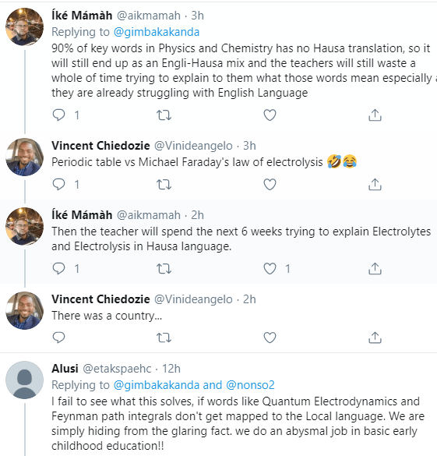Image resolution: width=437 pixels, height=456 pixels.
Task: Retweet the 90% of key words tweet
Action: click(164, 115)
